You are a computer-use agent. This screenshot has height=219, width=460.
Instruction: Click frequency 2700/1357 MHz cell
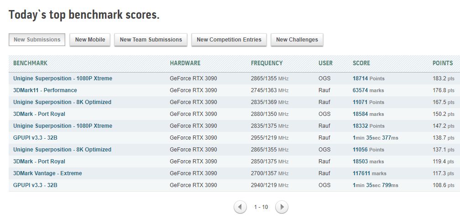pos(270,173)
